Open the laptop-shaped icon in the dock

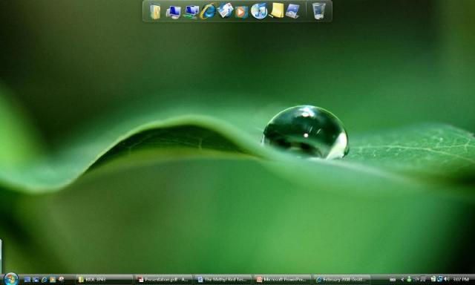[292, 11]
